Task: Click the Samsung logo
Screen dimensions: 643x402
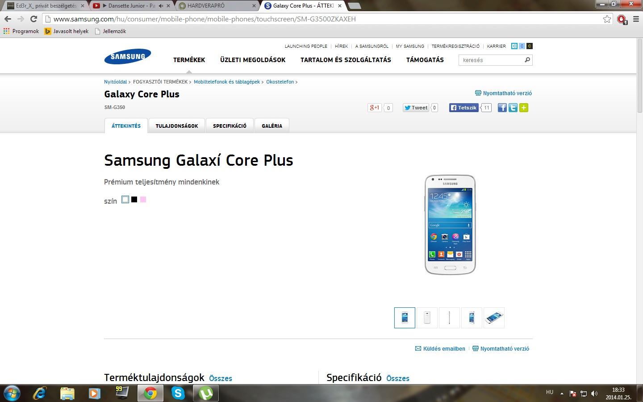Action: click(x=128, y=56)
